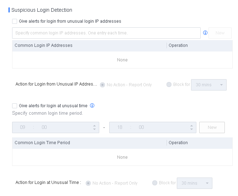Click start time hour field showing 09
238x196 pixels.
(x=23, y=127)
